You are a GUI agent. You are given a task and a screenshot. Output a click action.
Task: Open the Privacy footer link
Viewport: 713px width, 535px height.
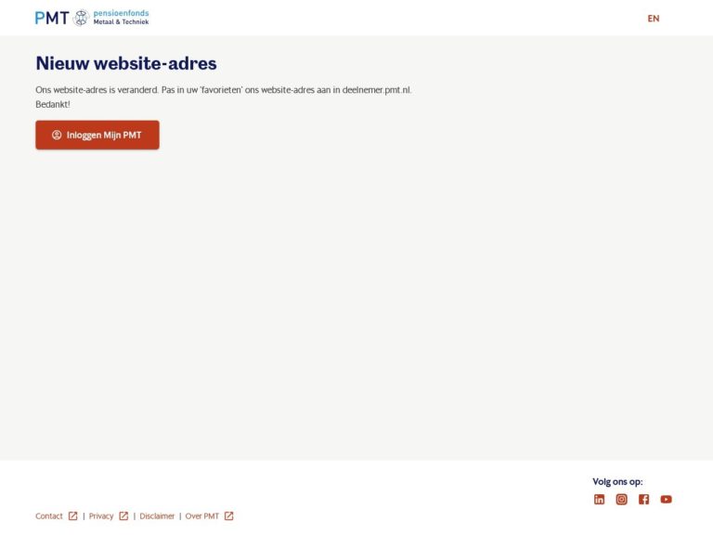[x=101, y=515]
